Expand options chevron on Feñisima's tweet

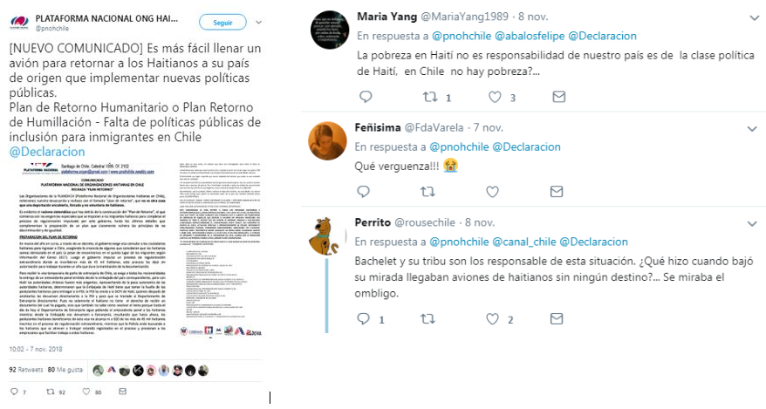pos(752,129)
